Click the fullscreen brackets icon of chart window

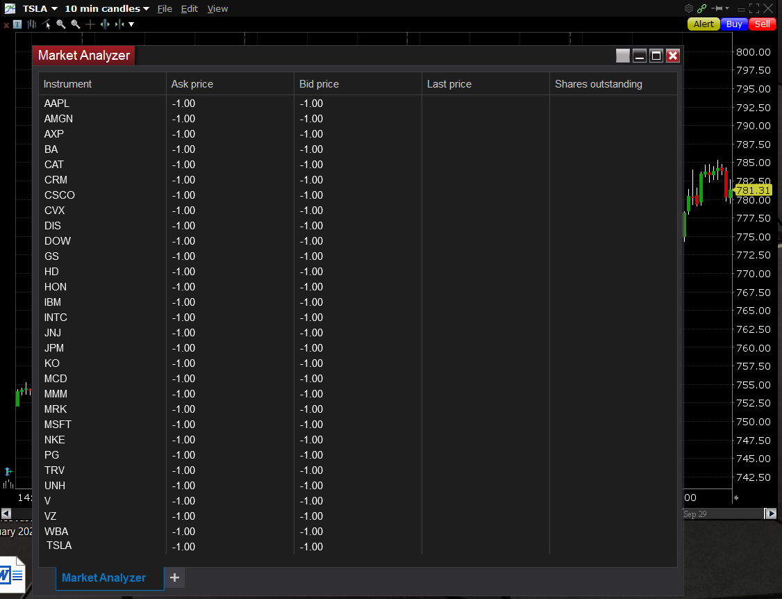point(754,8)
